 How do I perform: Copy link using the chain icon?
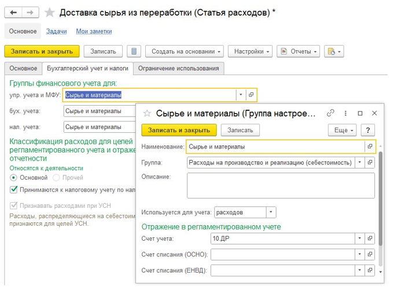(330, 113)
